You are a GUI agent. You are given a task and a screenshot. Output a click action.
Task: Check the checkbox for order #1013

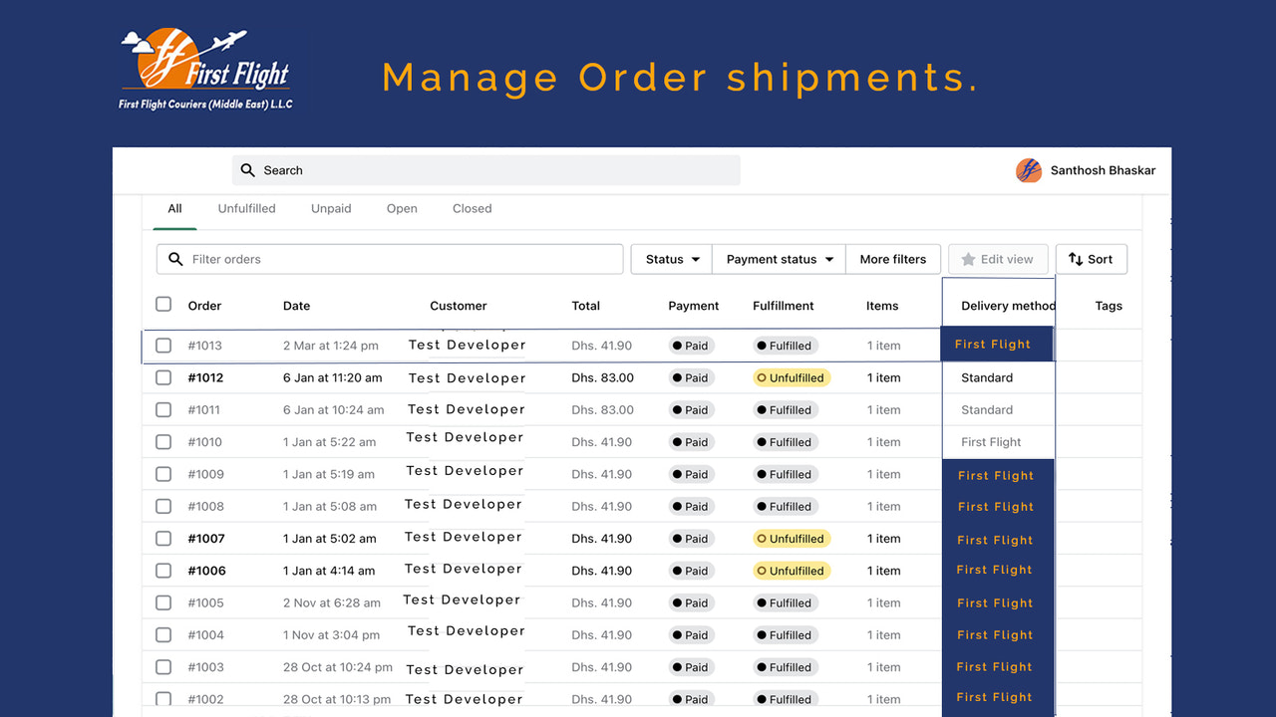click(163, 346)
